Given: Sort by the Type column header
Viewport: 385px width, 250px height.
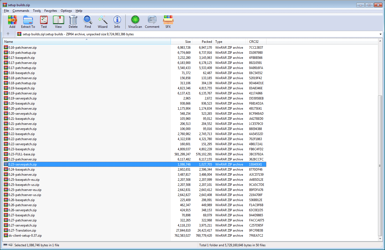Looking at the screenshot, I should pyautogui.click(x=230, y=41).
